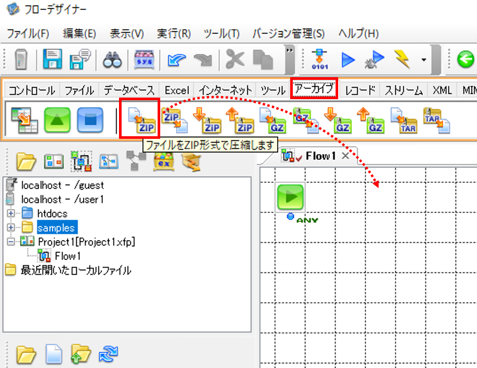Open the dropdown arrow beside lightning icon
Screen dimensions: 477x368
(424, 60)
